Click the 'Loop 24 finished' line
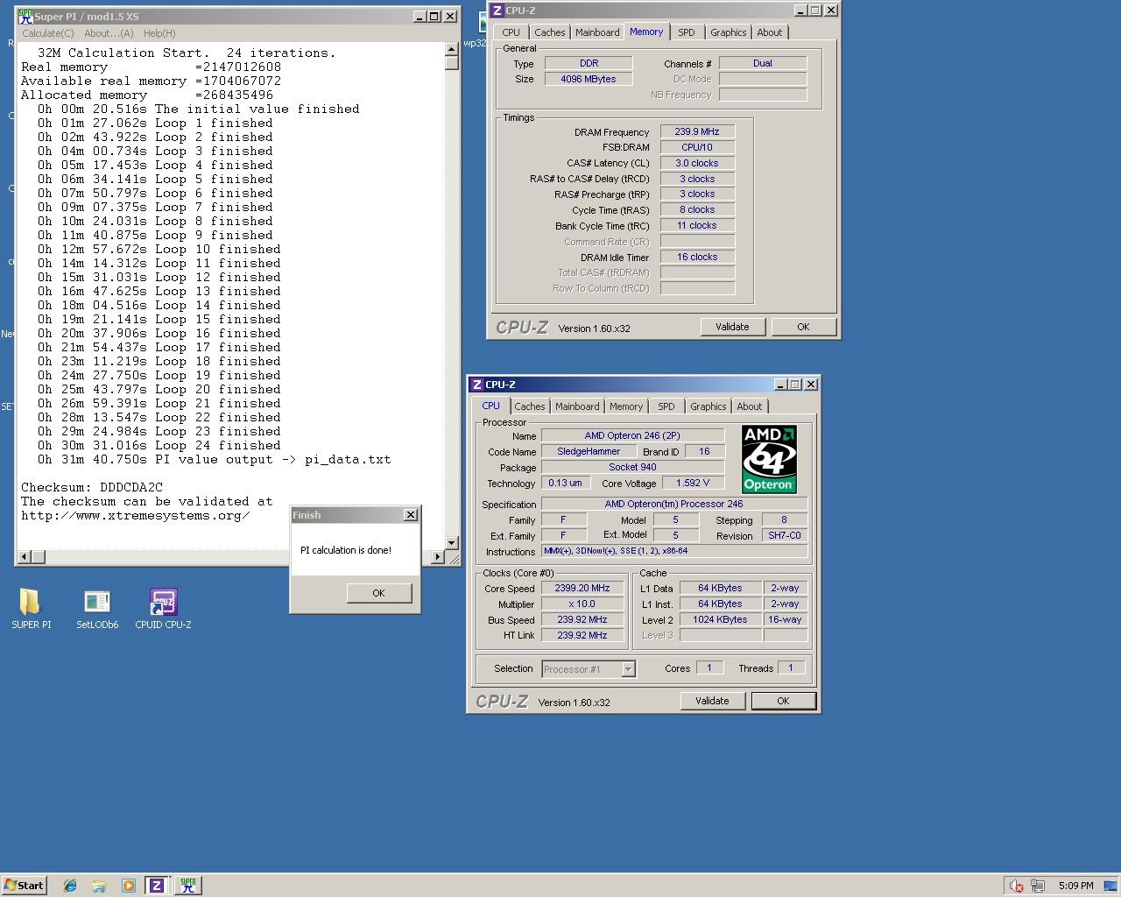Image resolution: width=1121 pixels, height=897 pixels. click(159, 445)
